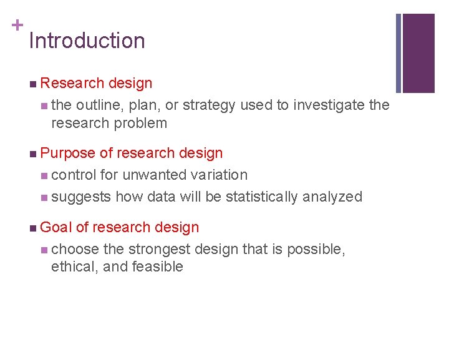Click the choose the strongest design sentence

(x=198, y=258)
